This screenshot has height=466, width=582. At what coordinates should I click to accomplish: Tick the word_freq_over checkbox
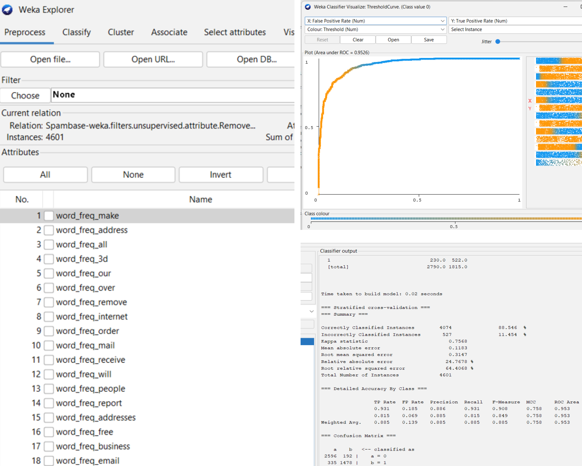(x=49, y=288)
